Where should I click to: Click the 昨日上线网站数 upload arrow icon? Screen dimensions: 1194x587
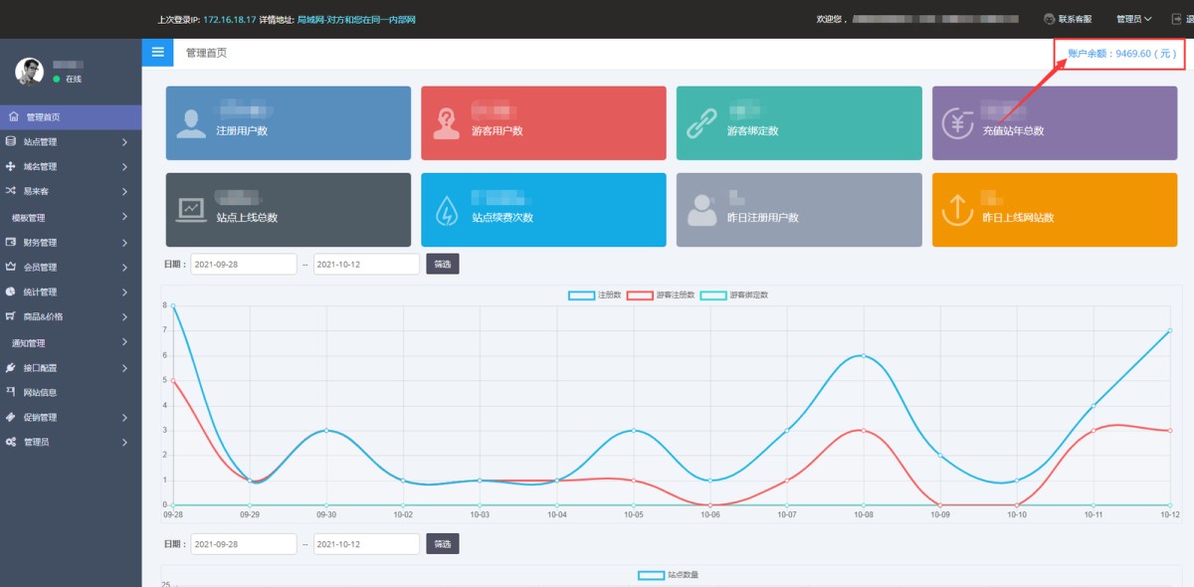coord(957,210)
